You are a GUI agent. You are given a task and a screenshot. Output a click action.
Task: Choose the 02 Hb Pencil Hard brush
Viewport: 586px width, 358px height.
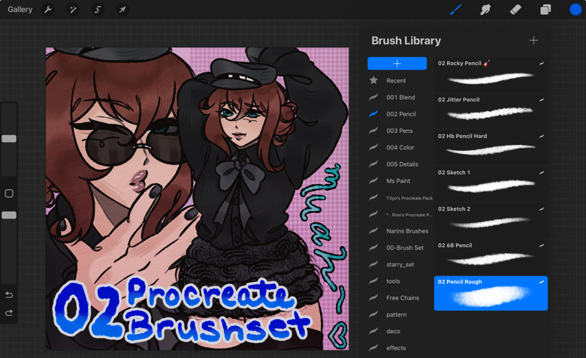point(491,147)
